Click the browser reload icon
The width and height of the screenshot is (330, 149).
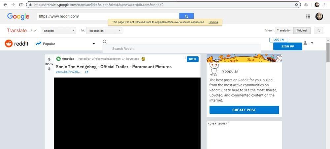(21, 5)
